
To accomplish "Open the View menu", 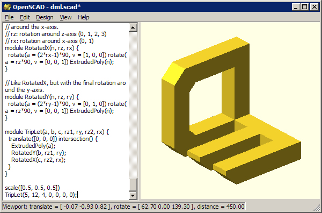I will click(x=65, y=17).
